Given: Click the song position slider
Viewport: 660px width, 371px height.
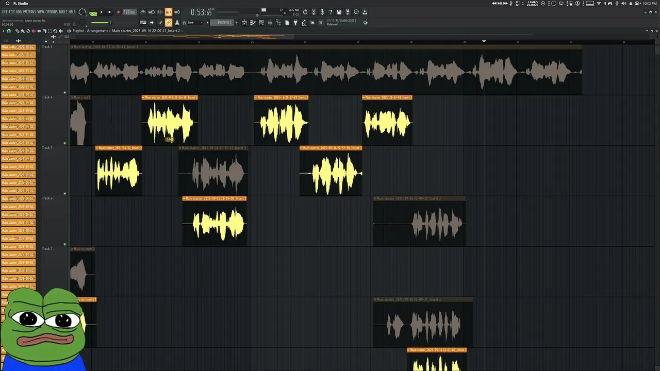Looking at the screenshot, I should (x=228, y=11).
